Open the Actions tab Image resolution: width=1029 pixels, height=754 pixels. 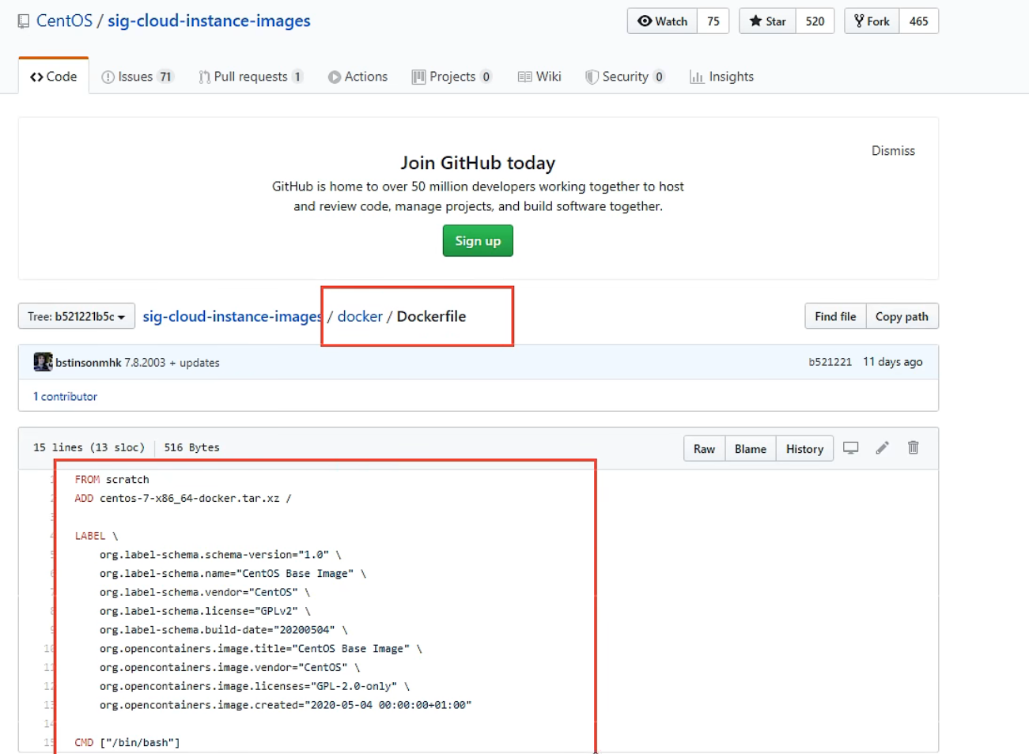358,77
